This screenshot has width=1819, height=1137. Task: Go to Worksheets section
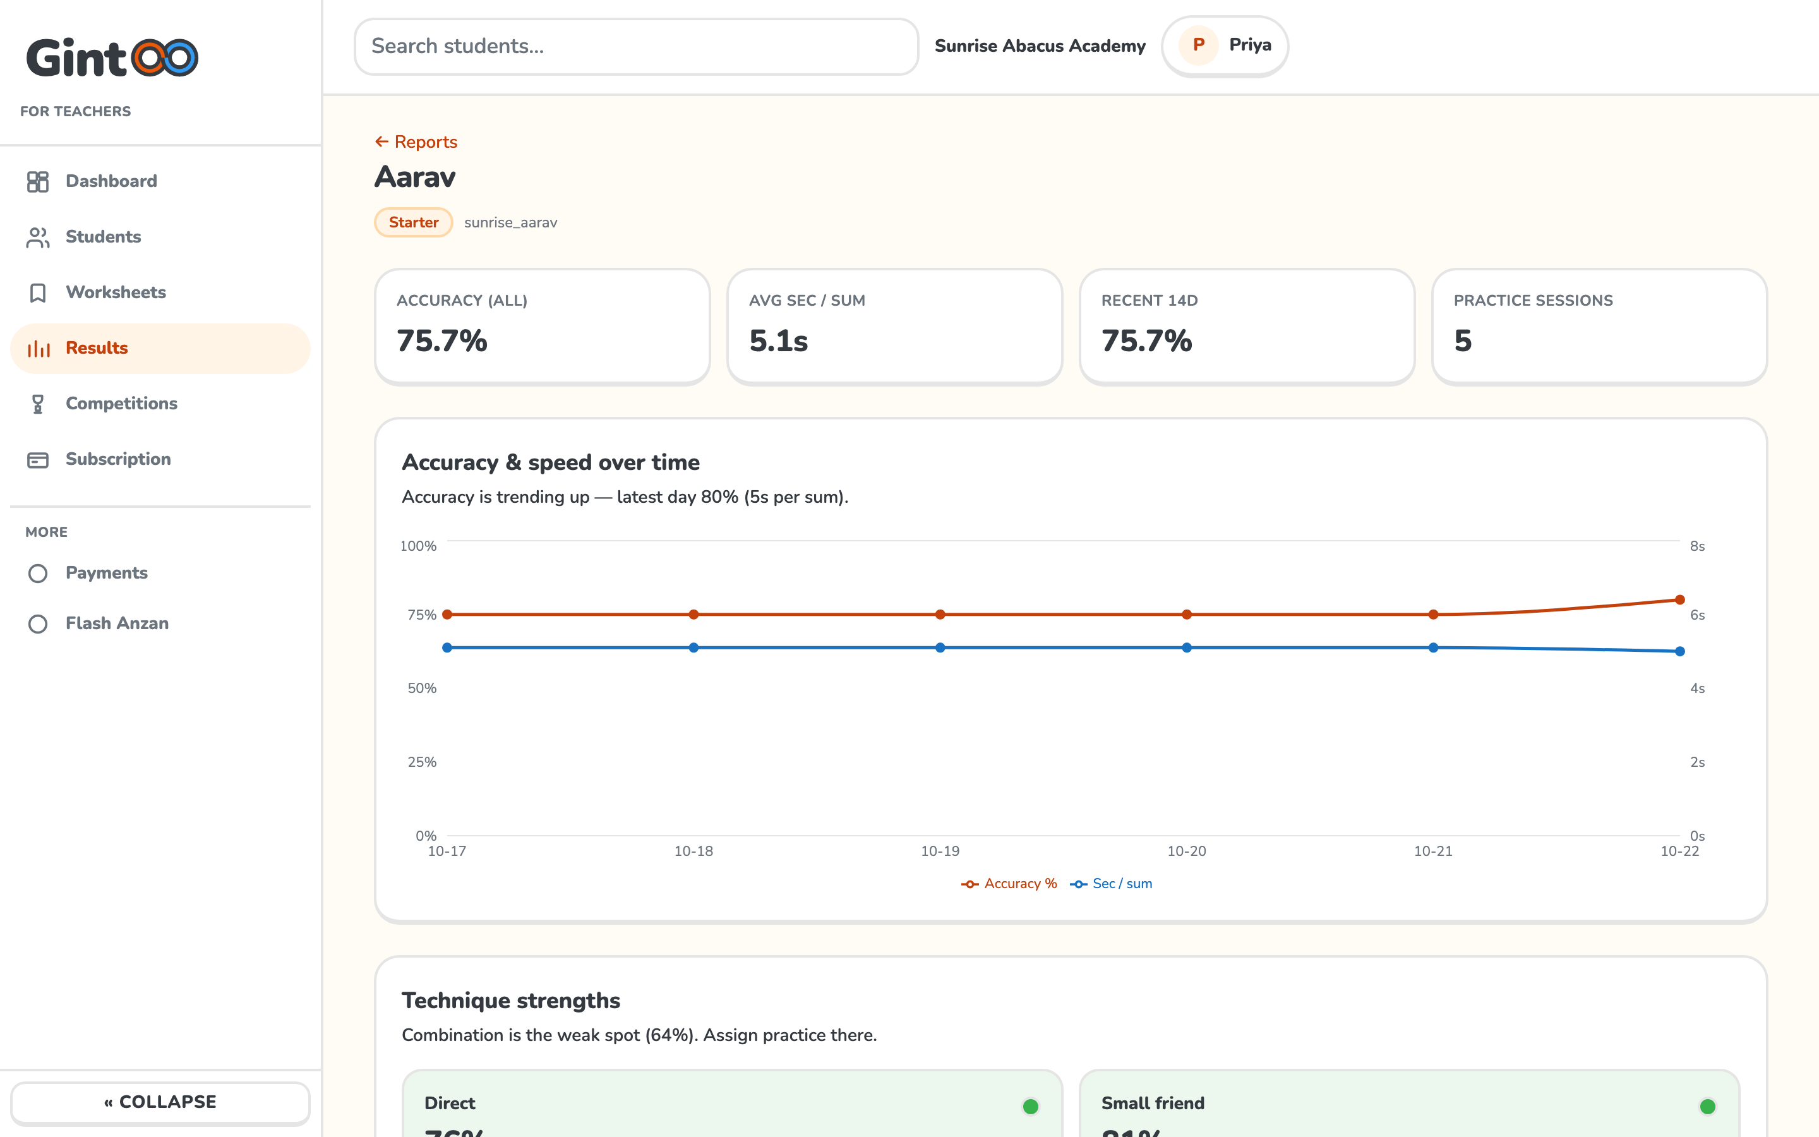click(x=160, y=292)
